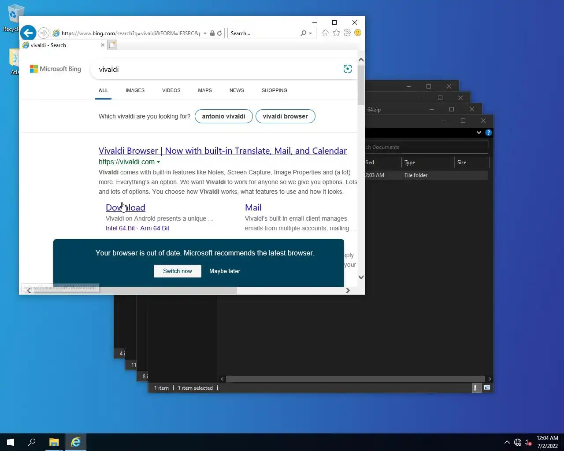Image resolution: width=564 pixels, height=451 pixels.
Task: Open favorites star icon
Action: (337, 33)
